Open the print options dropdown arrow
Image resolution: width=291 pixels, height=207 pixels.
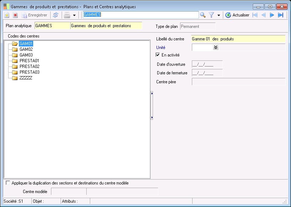[x=74, y=15]
